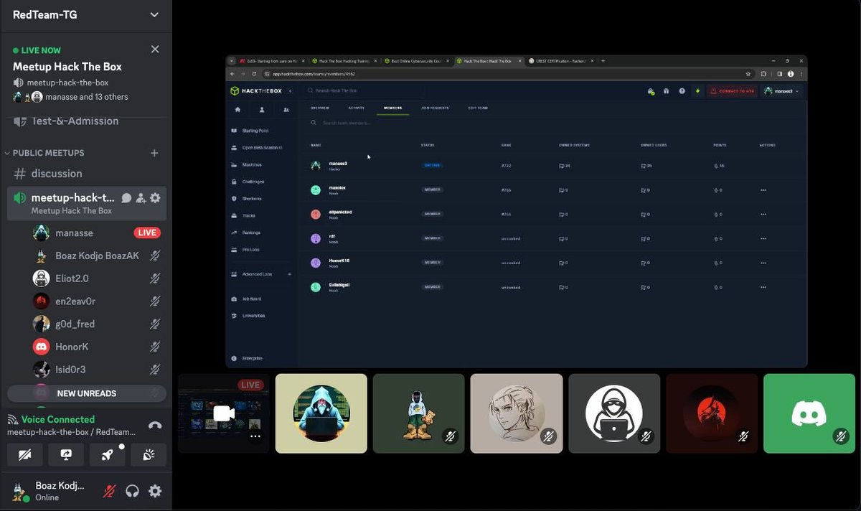The width and height of the screenshot is (861, 511).
Task: Click the Members tab in shared stream
Action: (392, 108)
